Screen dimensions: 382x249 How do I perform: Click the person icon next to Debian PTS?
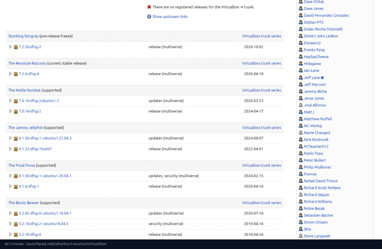(301, 22)
